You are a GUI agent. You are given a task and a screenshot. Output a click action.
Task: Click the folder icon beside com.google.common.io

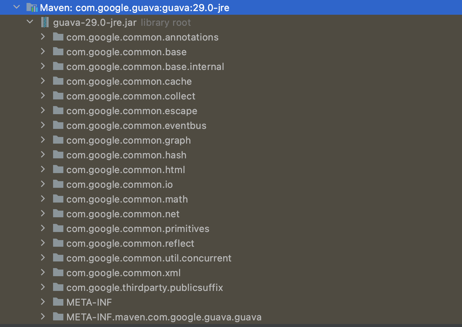click(x=58, y=184)
